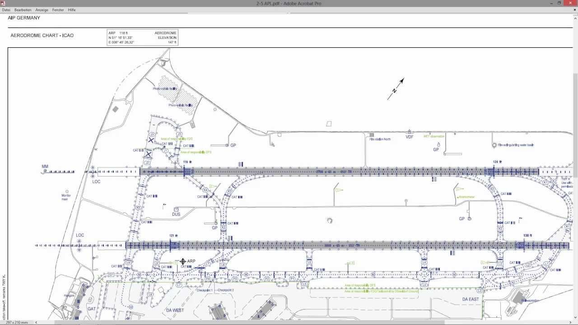
Task: Click the 'VDF' label on the chart
Action: point(410,137)
